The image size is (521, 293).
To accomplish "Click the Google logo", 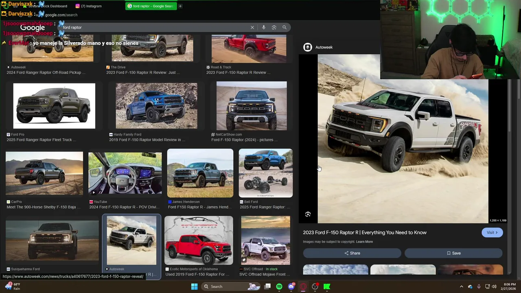I will (33, 28).
